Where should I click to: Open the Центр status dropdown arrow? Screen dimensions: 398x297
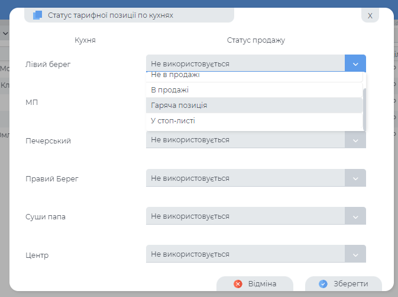pyautogui.click(x=355, y=254)
